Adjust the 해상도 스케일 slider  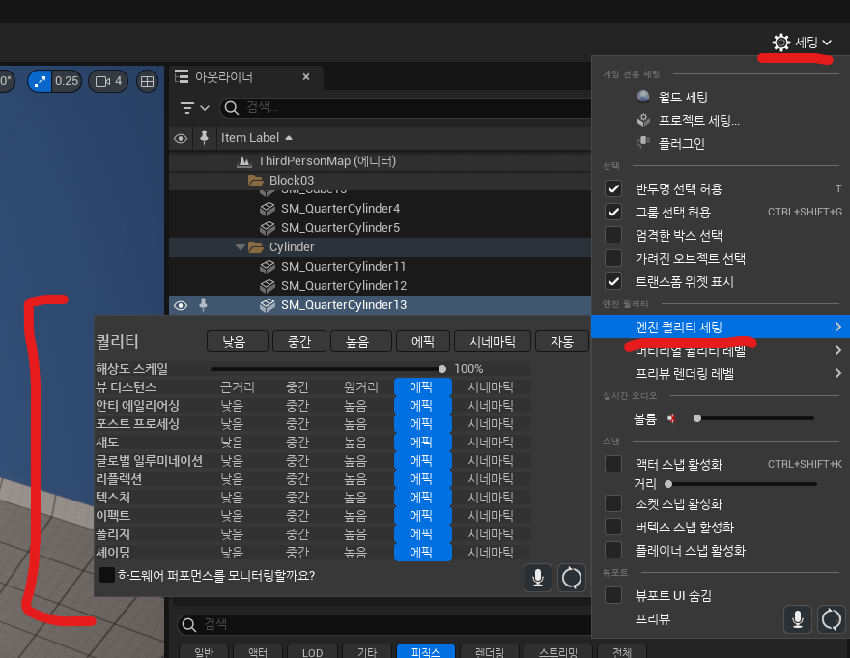(327, 369)
